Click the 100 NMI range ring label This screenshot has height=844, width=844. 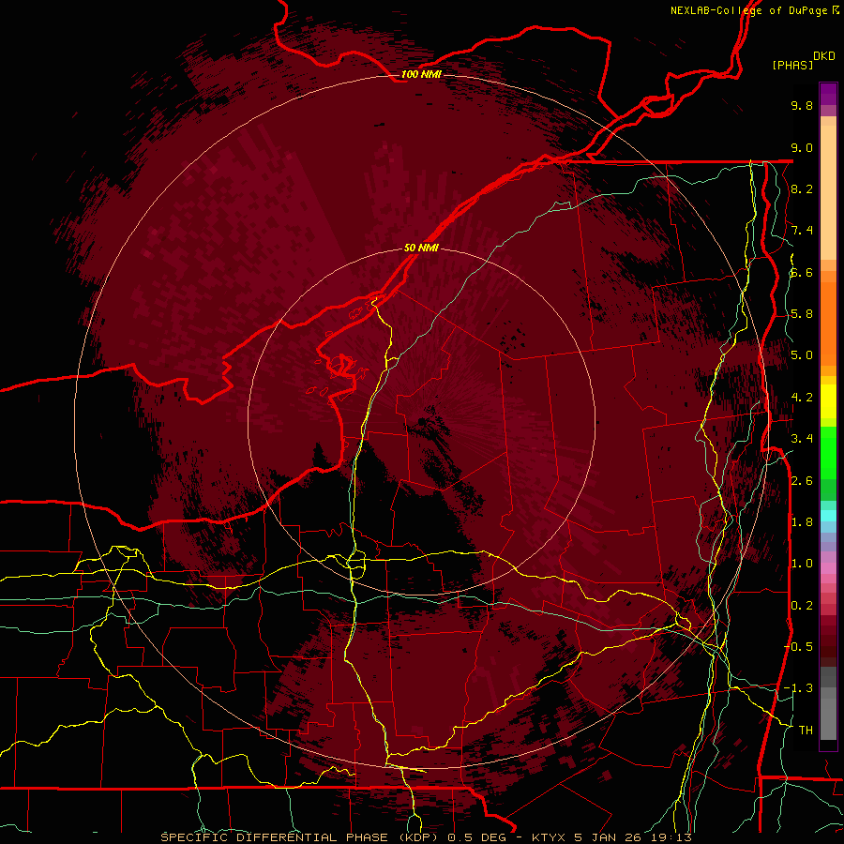coord(421,74)
